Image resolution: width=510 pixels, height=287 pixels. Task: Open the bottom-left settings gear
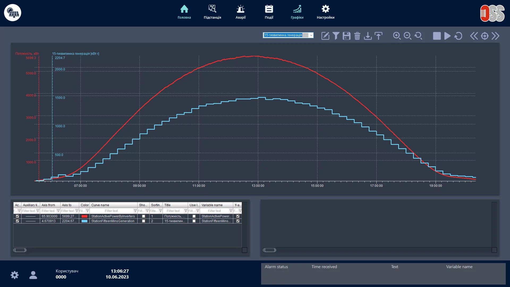pyautogui.click(x=15, y=275)
